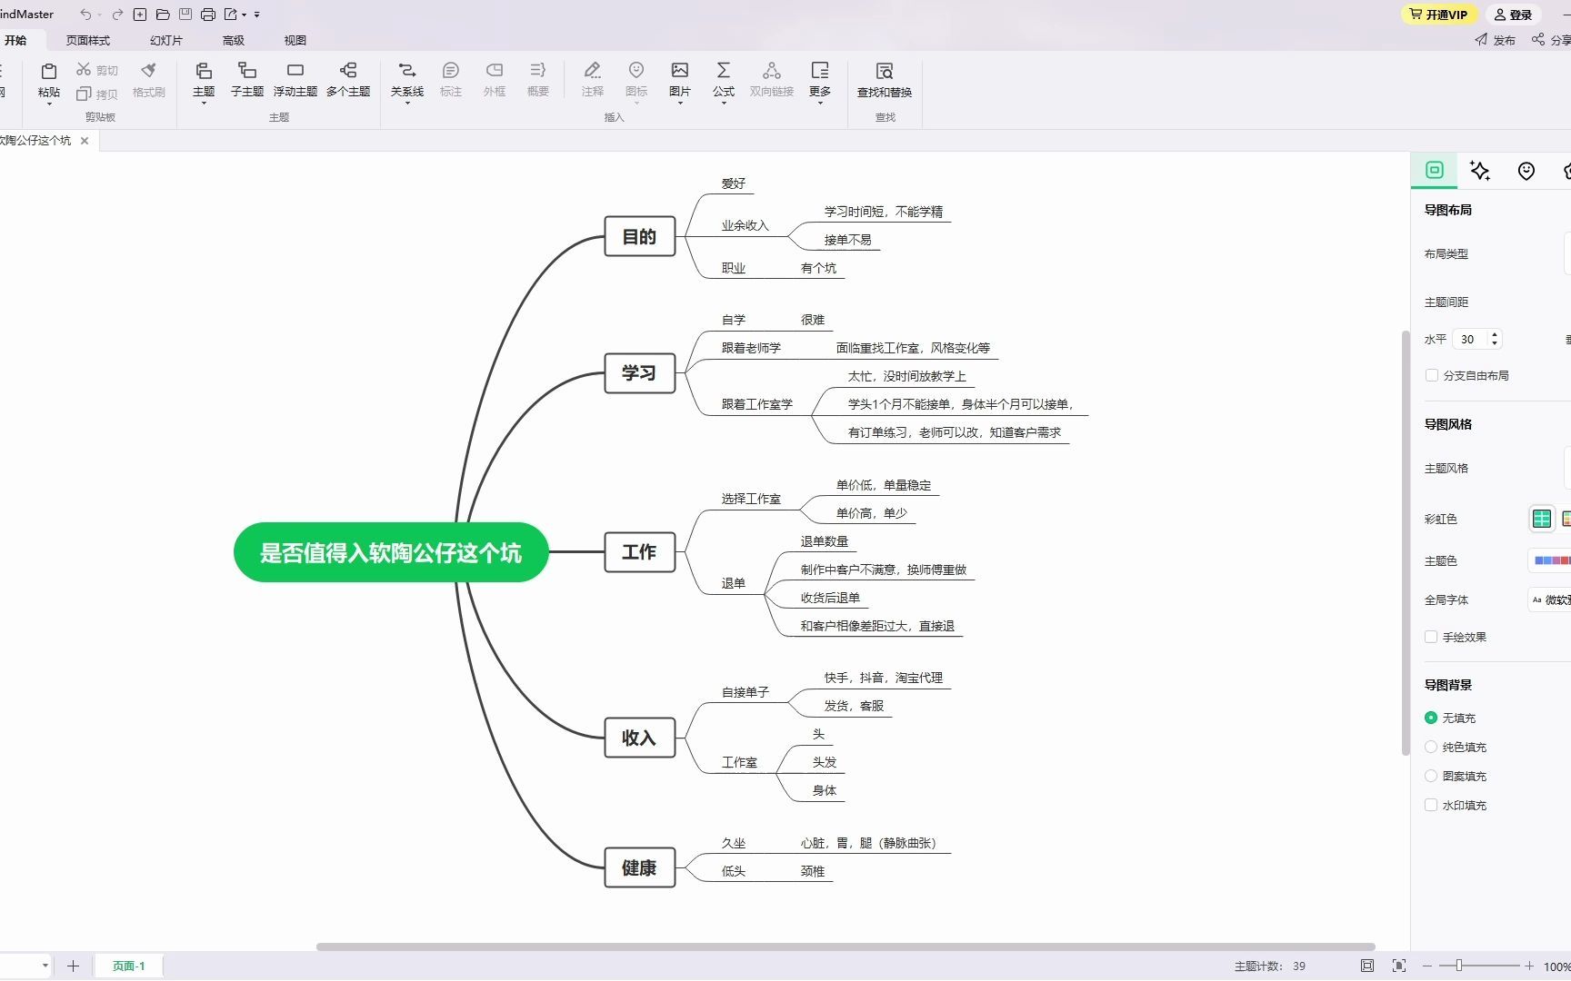The image size is (1571, 981).
Task: Open the quick access toolbar customize arrow
Action: (x=257, y=15)
